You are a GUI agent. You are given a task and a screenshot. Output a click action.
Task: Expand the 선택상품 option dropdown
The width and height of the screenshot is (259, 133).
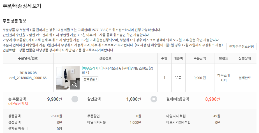[90, 79]
